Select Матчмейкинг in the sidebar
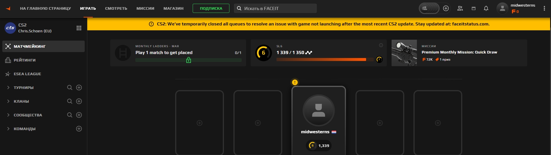The width and height of the screenshot is (551, 155). tap(43, 46)
